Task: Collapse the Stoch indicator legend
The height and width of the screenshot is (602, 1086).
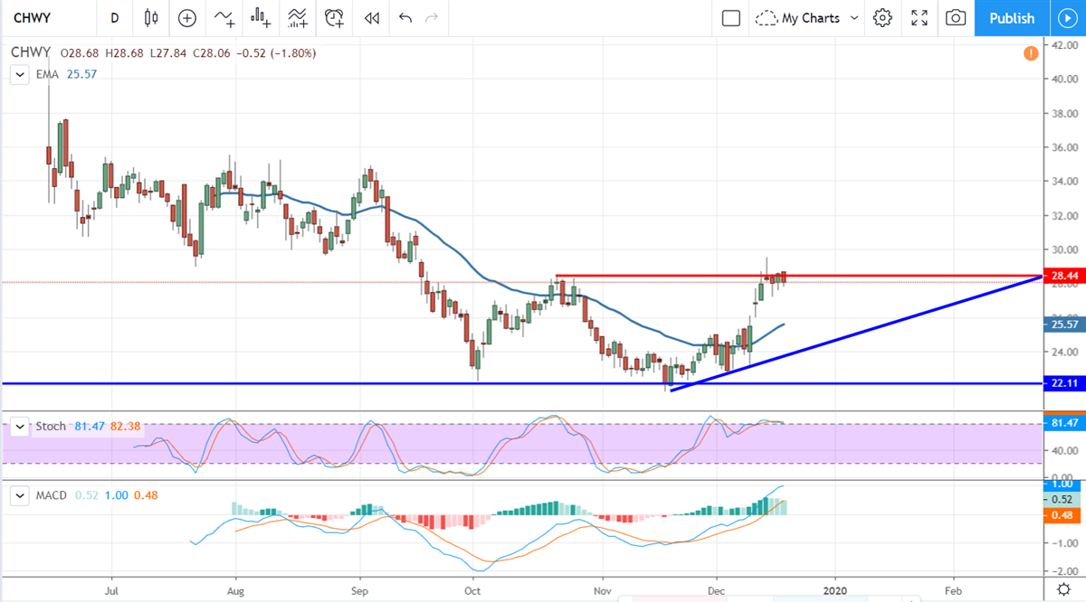Action: click(19, 426)
